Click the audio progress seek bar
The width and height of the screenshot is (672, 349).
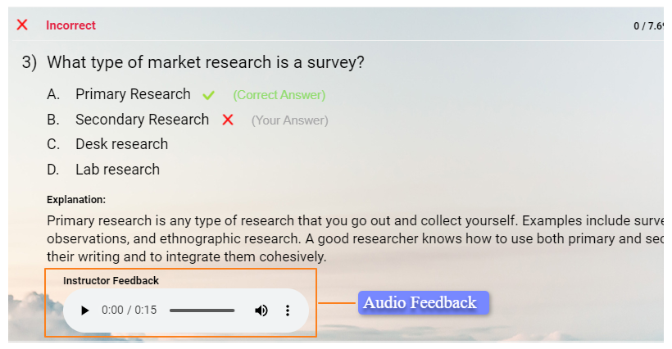pyautogui.click(x=202, y=310)
